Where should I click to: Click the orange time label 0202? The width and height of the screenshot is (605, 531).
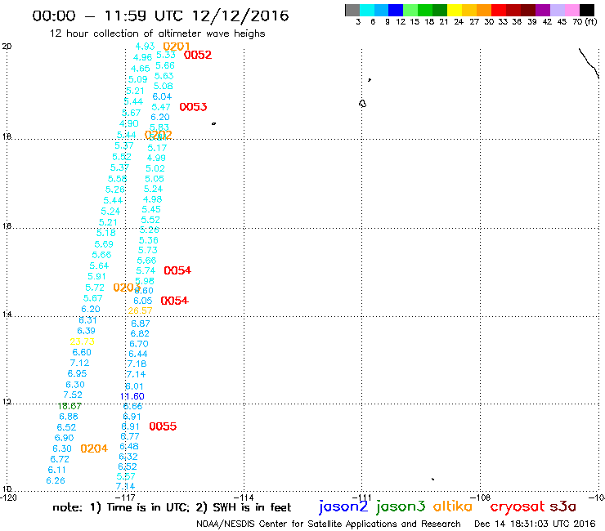[x=158, y=135]
